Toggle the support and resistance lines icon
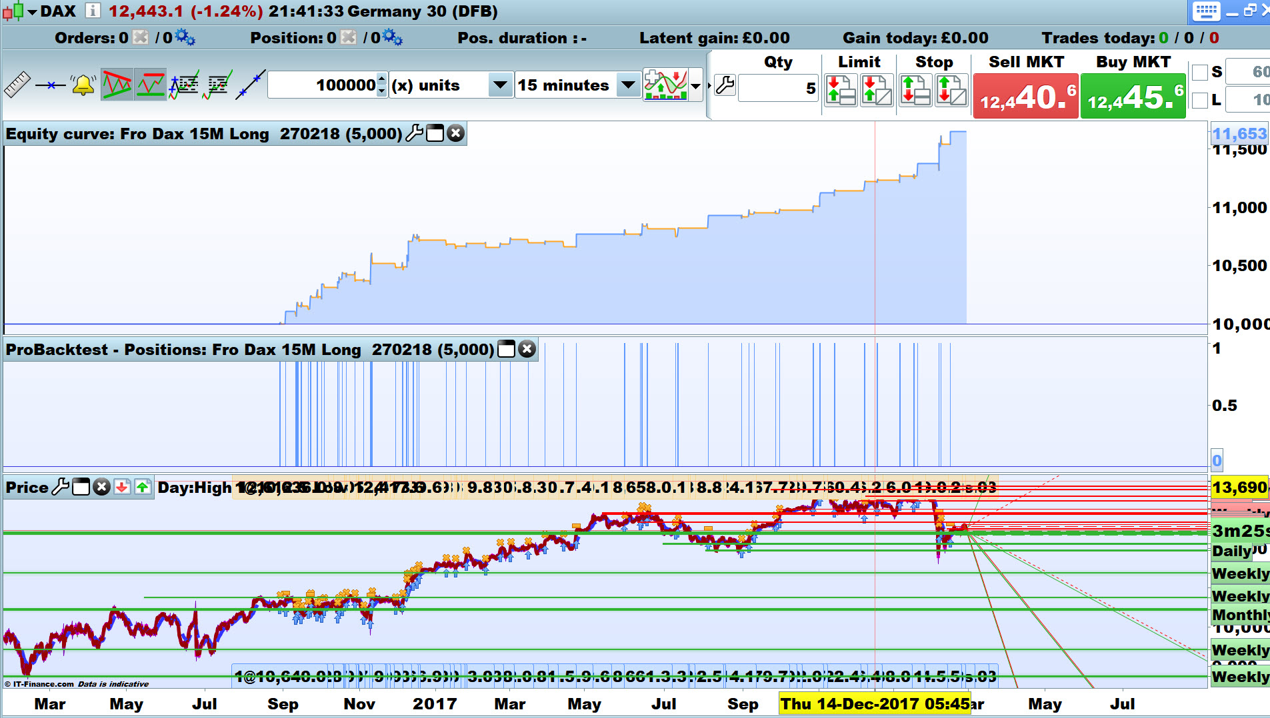This screenshot has width=1270, height=718. pyautogui.click(x=151, y=85)
